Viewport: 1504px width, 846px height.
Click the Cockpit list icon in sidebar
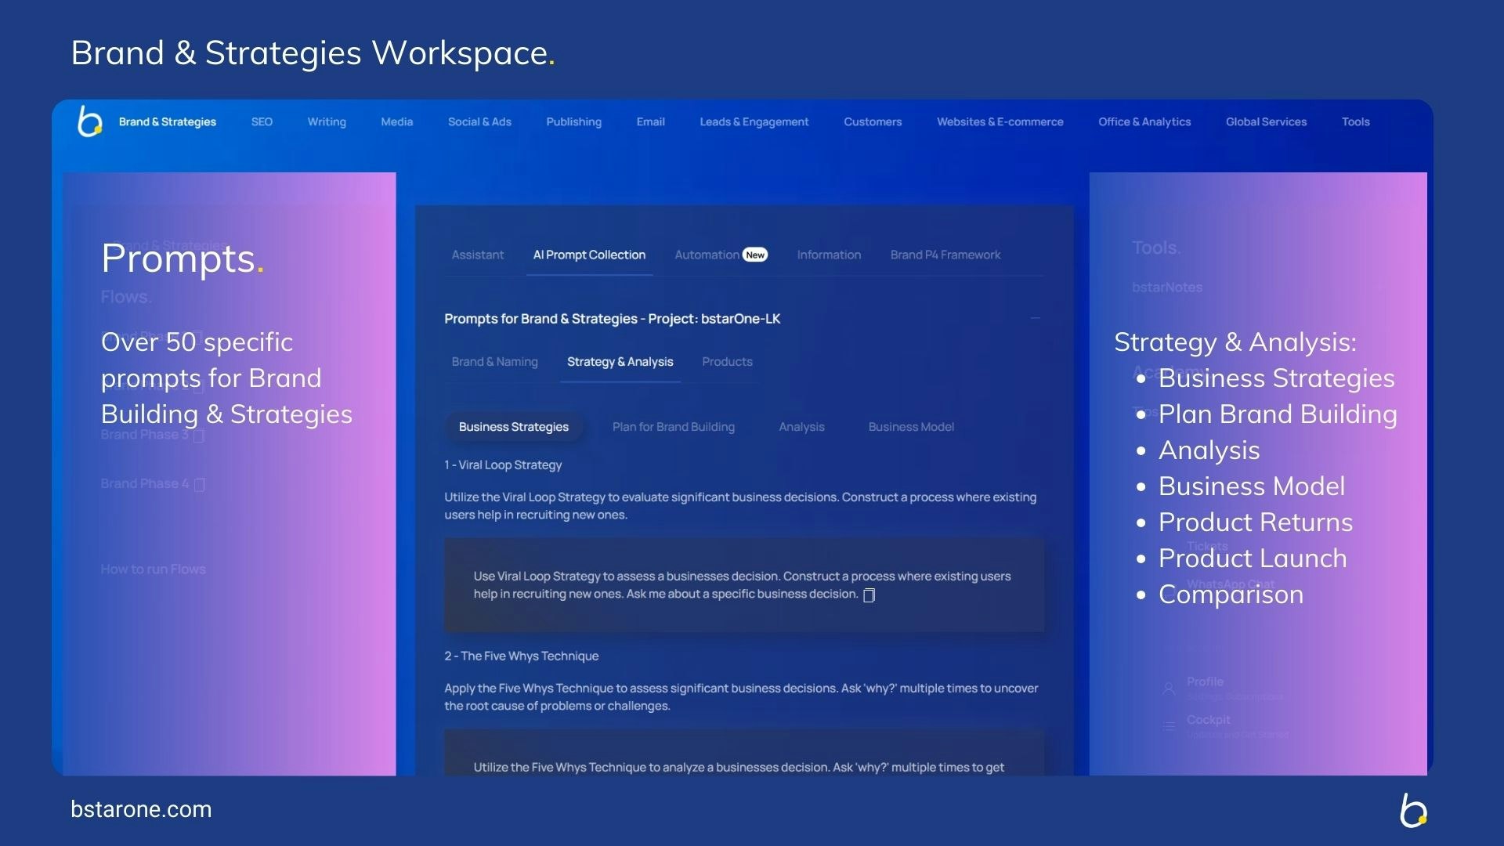pos(1168,726)
